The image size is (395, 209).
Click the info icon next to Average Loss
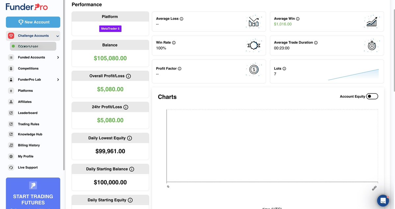coord(181,19)
